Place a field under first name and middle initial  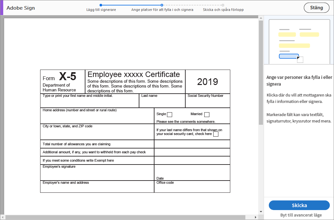[90, 103]
